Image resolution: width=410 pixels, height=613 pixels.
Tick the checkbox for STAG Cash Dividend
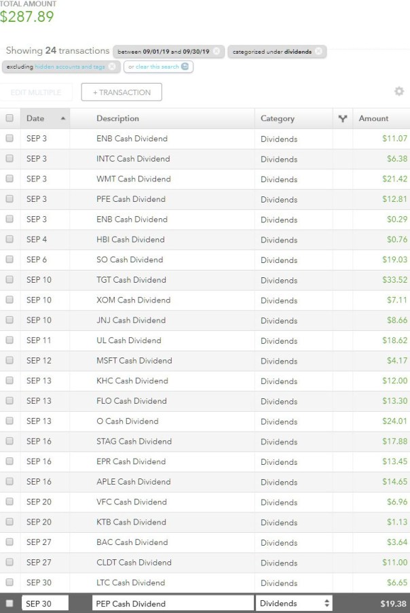click(x=10, y=442)
